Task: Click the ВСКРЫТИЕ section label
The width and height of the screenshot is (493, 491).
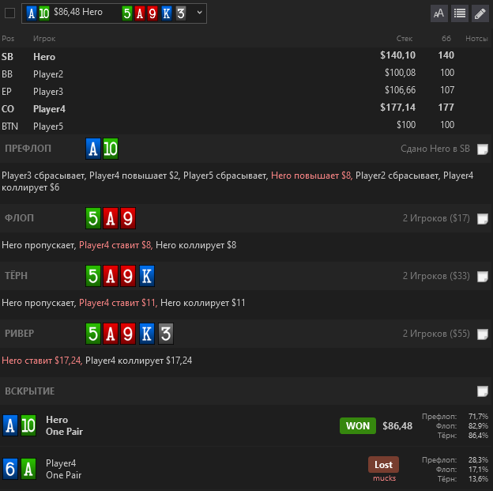Action: [x=30, y=391]
